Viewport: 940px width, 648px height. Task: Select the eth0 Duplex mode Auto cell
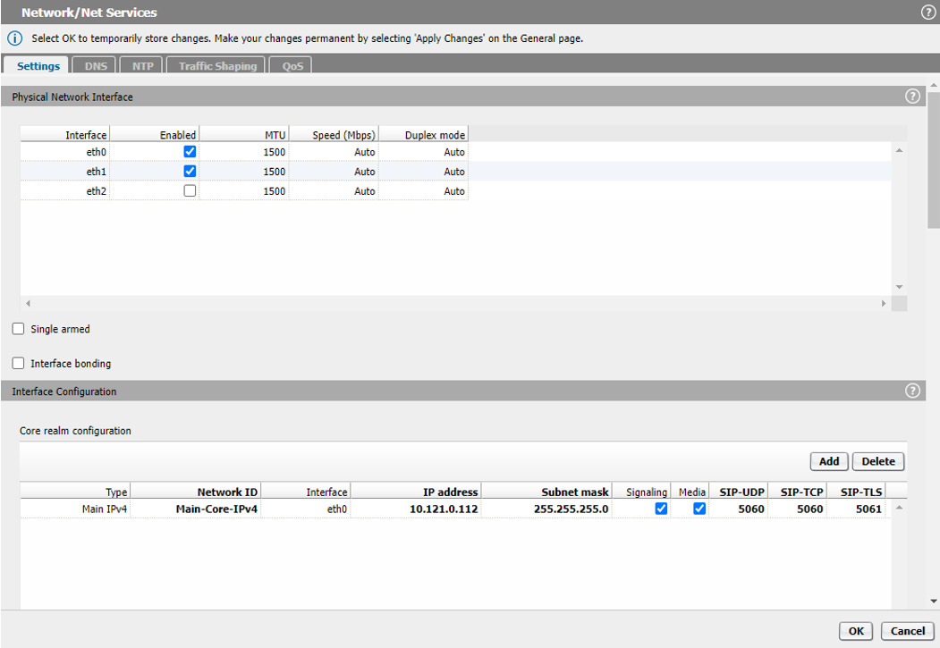(424, 152)
